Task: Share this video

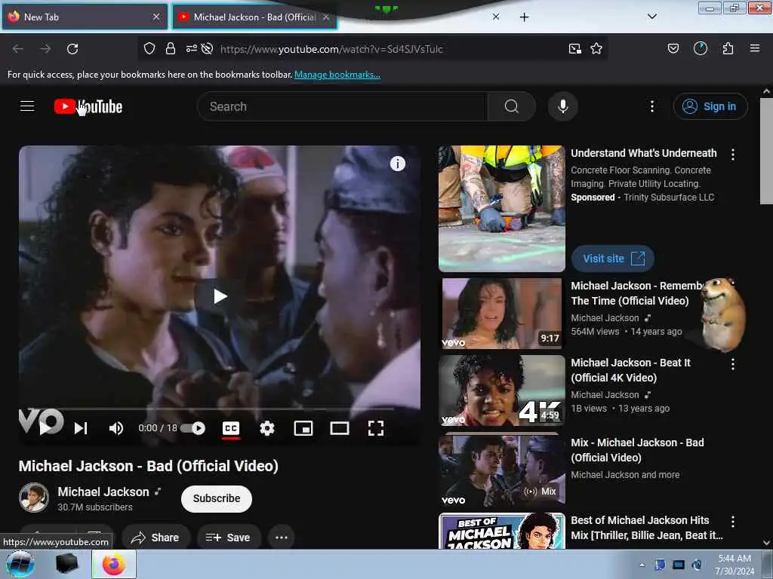Action: [155, 537]
